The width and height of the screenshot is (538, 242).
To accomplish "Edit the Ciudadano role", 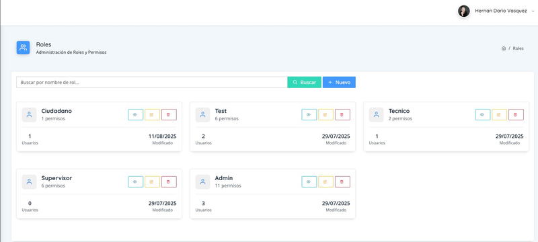I will click(153, 115).
